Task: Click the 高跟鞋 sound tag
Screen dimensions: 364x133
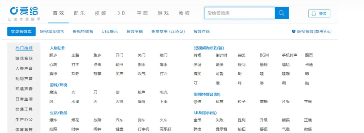Action: coord(165,129)
